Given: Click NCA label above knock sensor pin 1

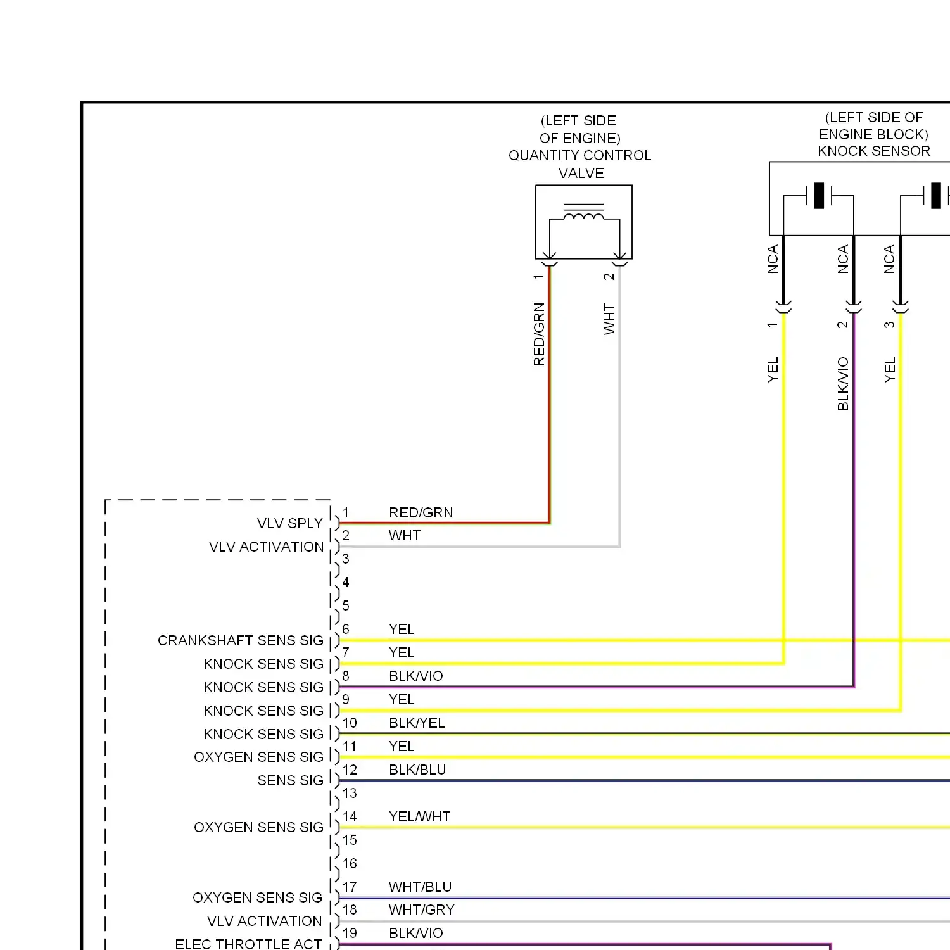Looking at the screenshot, I should pyautogui.click(x=773, y=259).
